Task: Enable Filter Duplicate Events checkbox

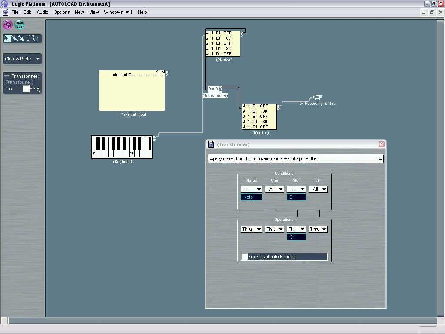Action: 244,257
